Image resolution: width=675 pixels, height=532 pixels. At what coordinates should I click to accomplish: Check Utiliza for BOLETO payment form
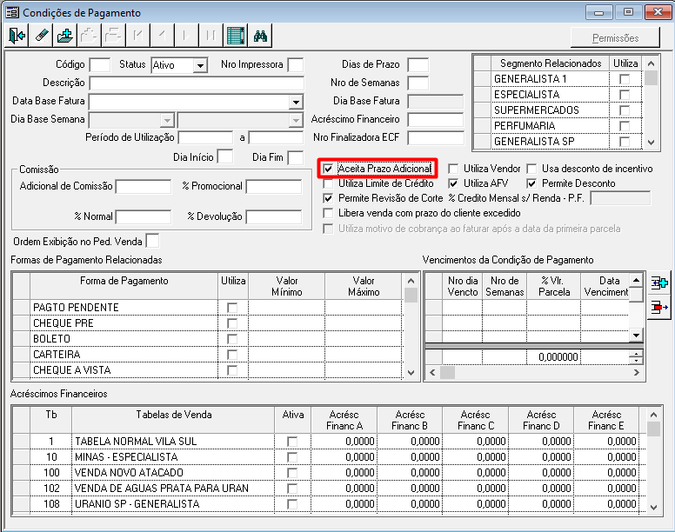(232, 339)
